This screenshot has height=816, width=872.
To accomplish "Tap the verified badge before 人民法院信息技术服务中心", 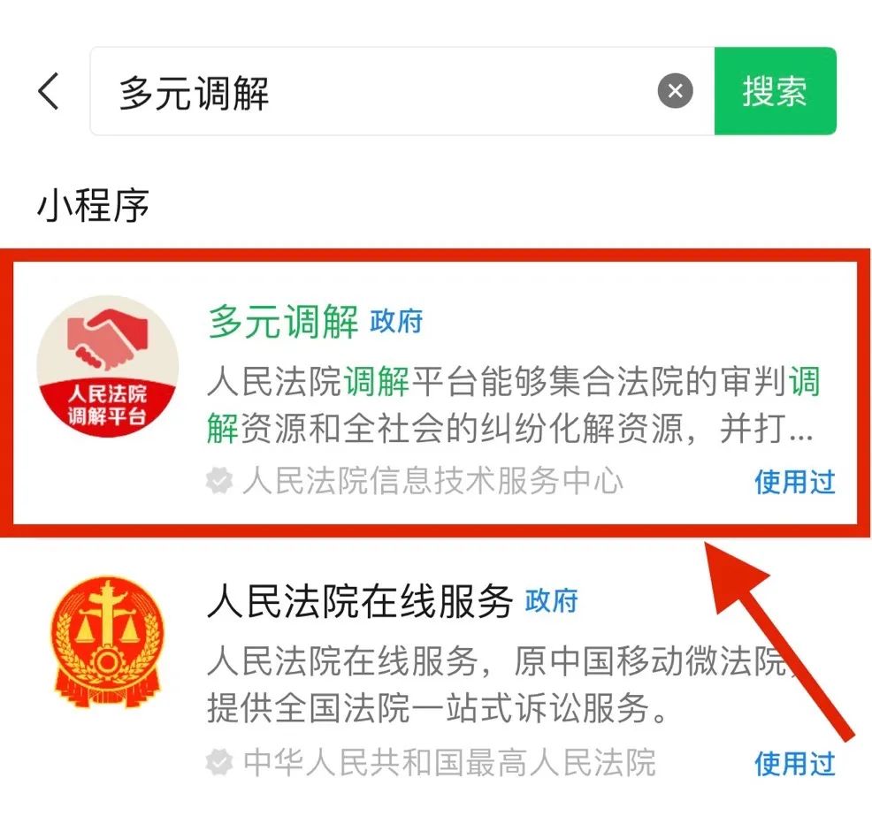I will [219, 480].
